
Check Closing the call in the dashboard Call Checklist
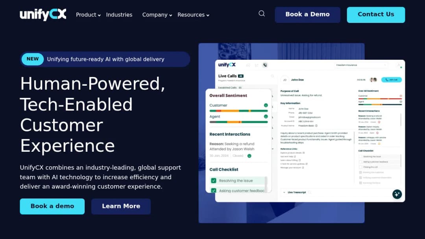pos(360,167)
